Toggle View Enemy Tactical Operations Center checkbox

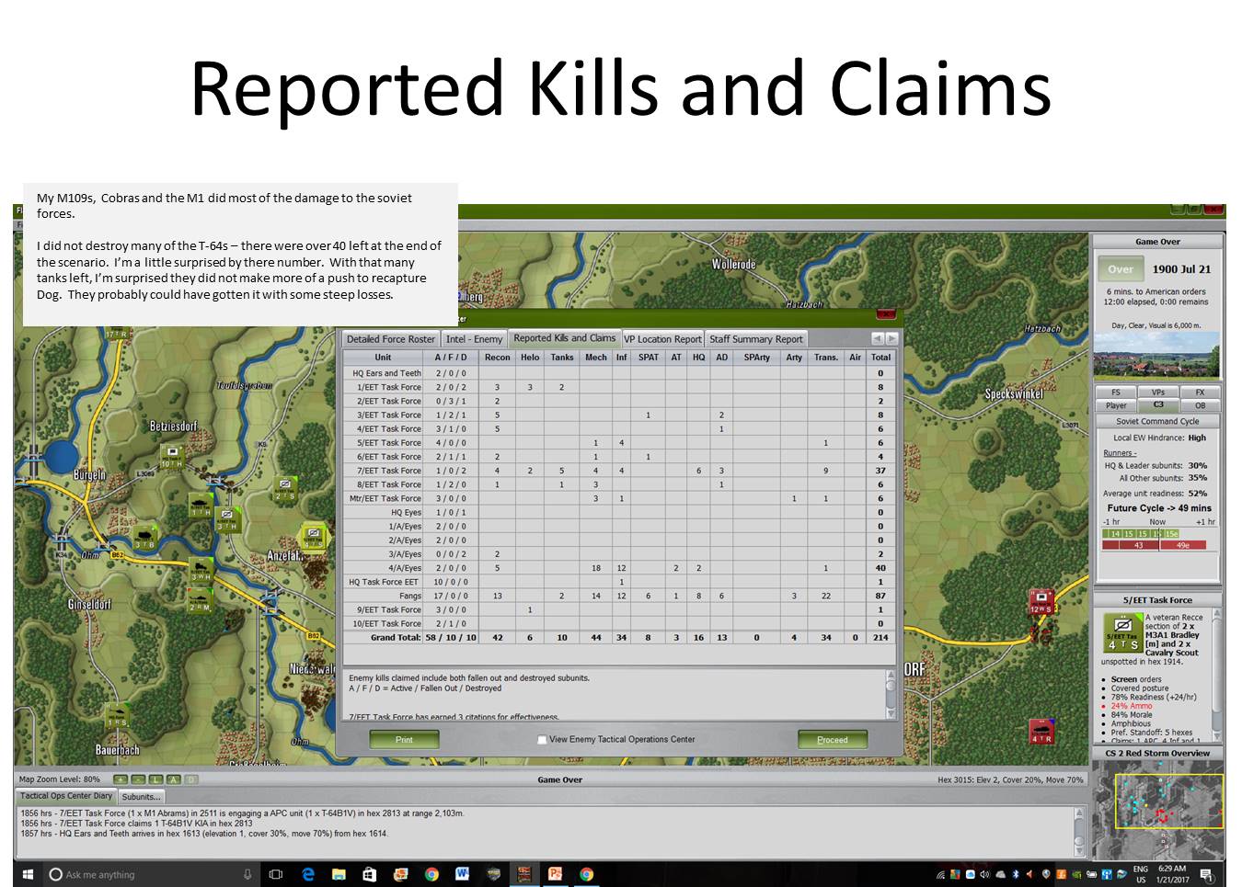(542, 739)
